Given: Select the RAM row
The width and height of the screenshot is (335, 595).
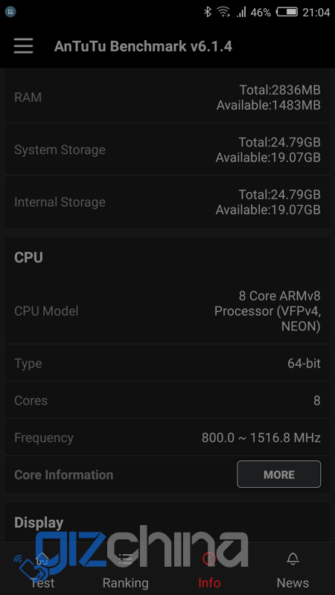Looking at the screenshot, I should coord(167,97).
